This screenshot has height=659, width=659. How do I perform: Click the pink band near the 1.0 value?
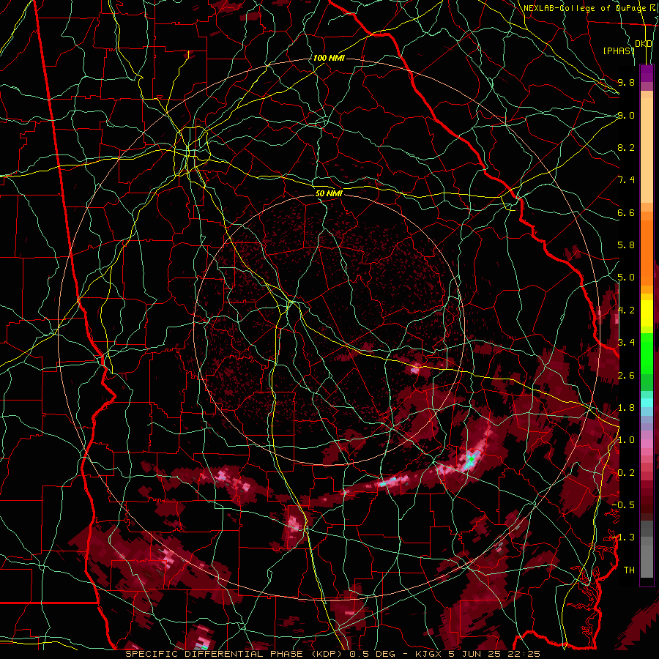click(x=647, y=444)
